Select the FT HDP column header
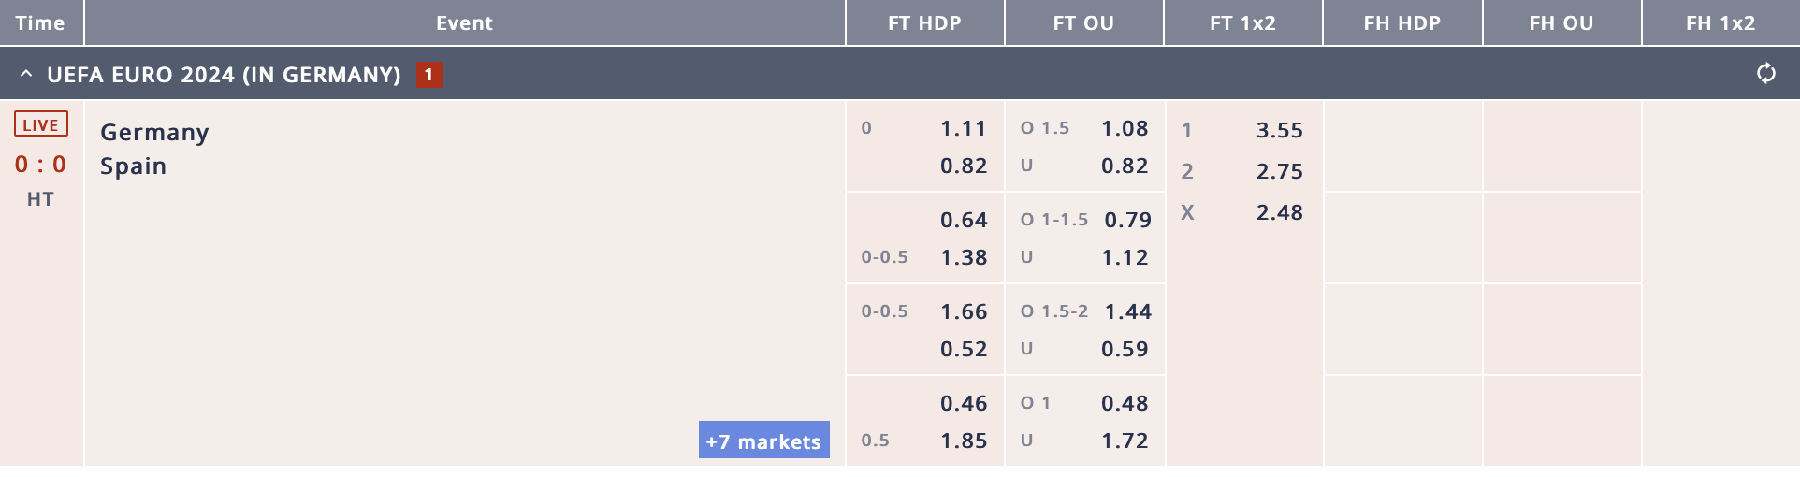This screenshot has height=477, width=1800. 924,22
